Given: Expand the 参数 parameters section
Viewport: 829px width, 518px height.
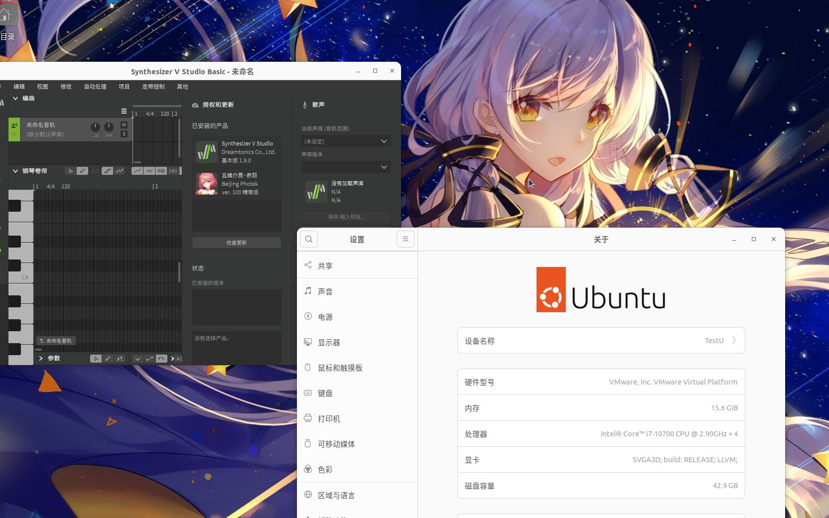Looking at the screenshot, I should pos(41,358).
